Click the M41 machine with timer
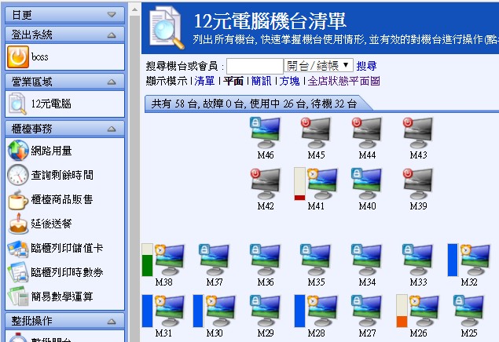The image size is (499, 342). pos(321,184)
